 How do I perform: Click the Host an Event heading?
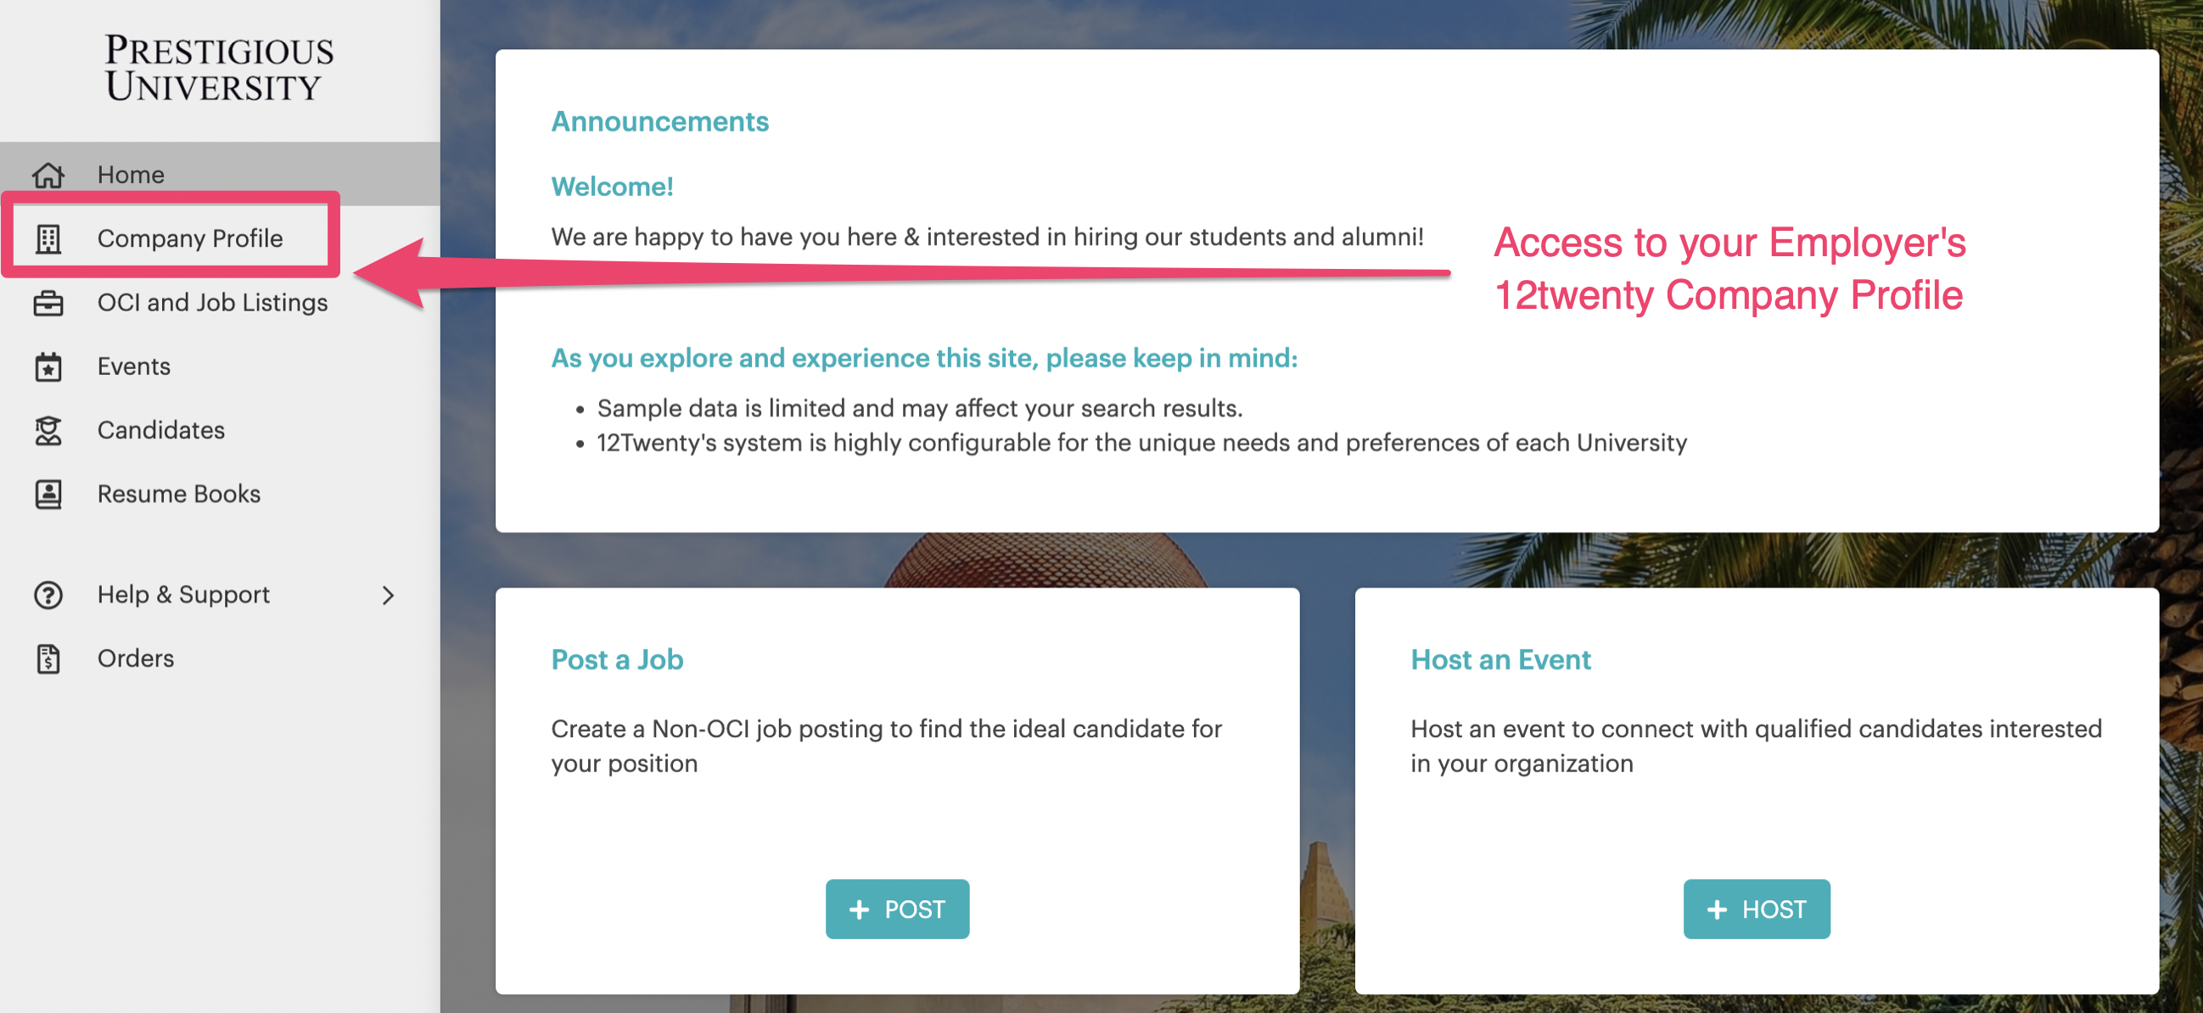[1500, 659]
